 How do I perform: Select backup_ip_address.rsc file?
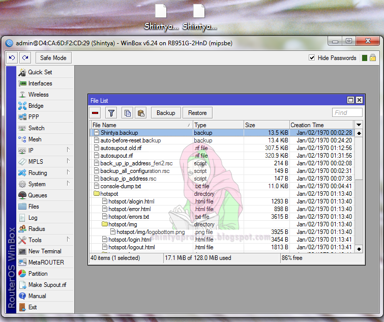(222, 179)
